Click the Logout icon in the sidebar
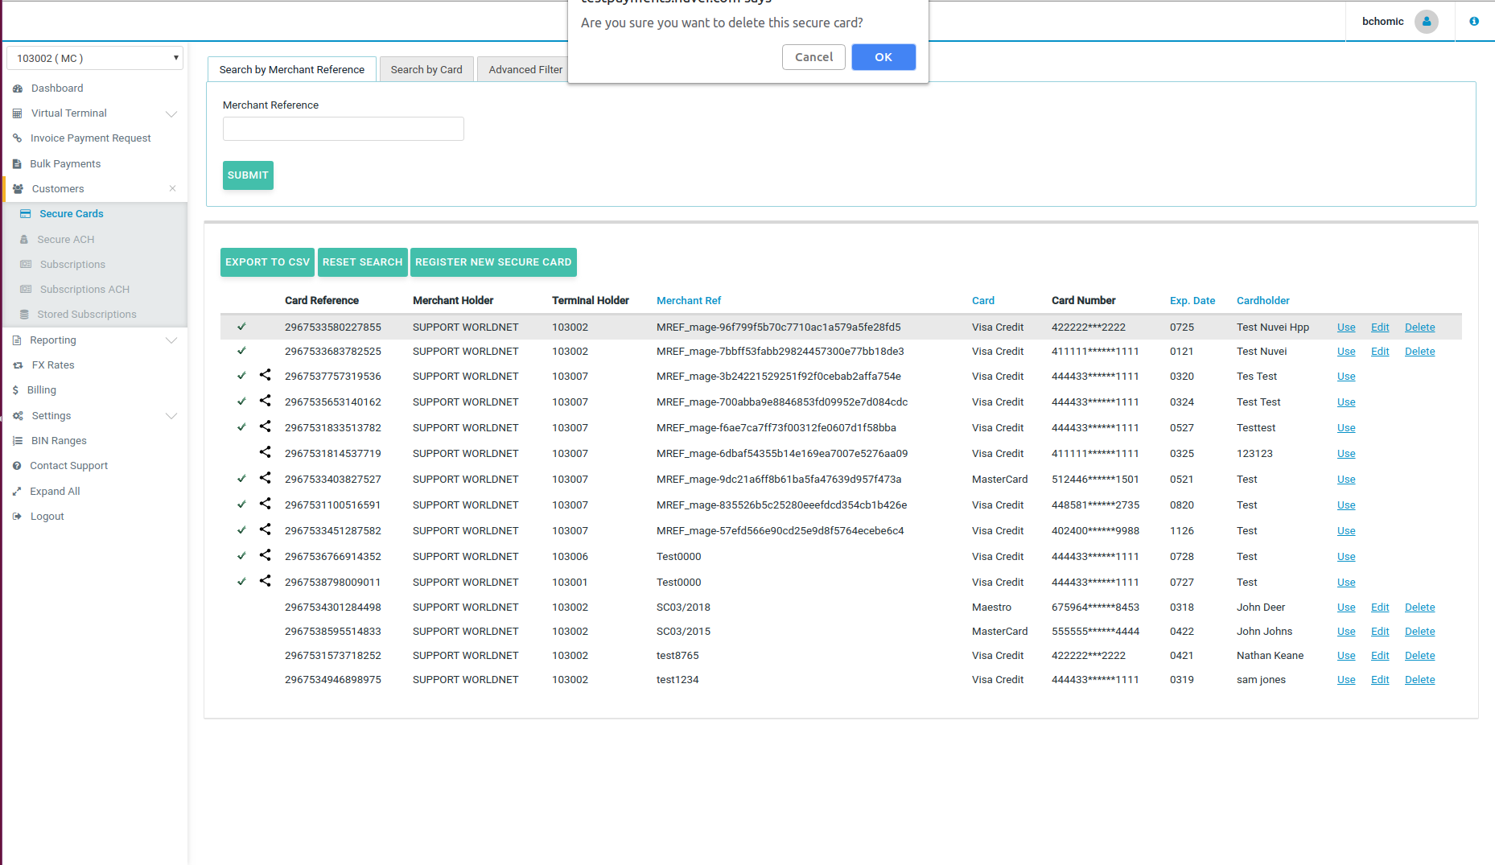Screen dimensions: 1495x865 pos(18,517)
